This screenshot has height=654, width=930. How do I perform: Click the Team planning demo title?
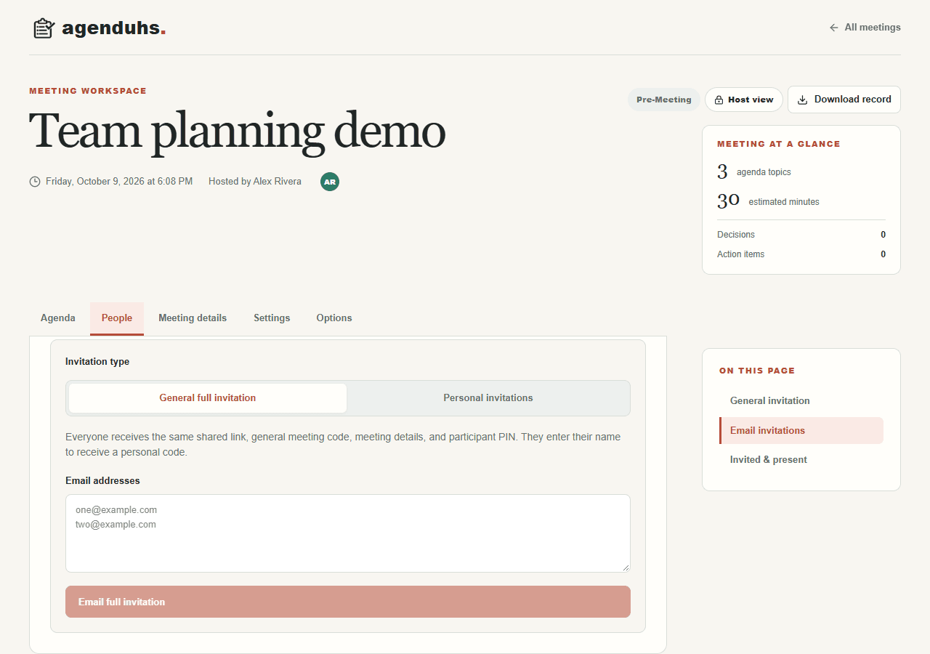(x=237, y=132)
